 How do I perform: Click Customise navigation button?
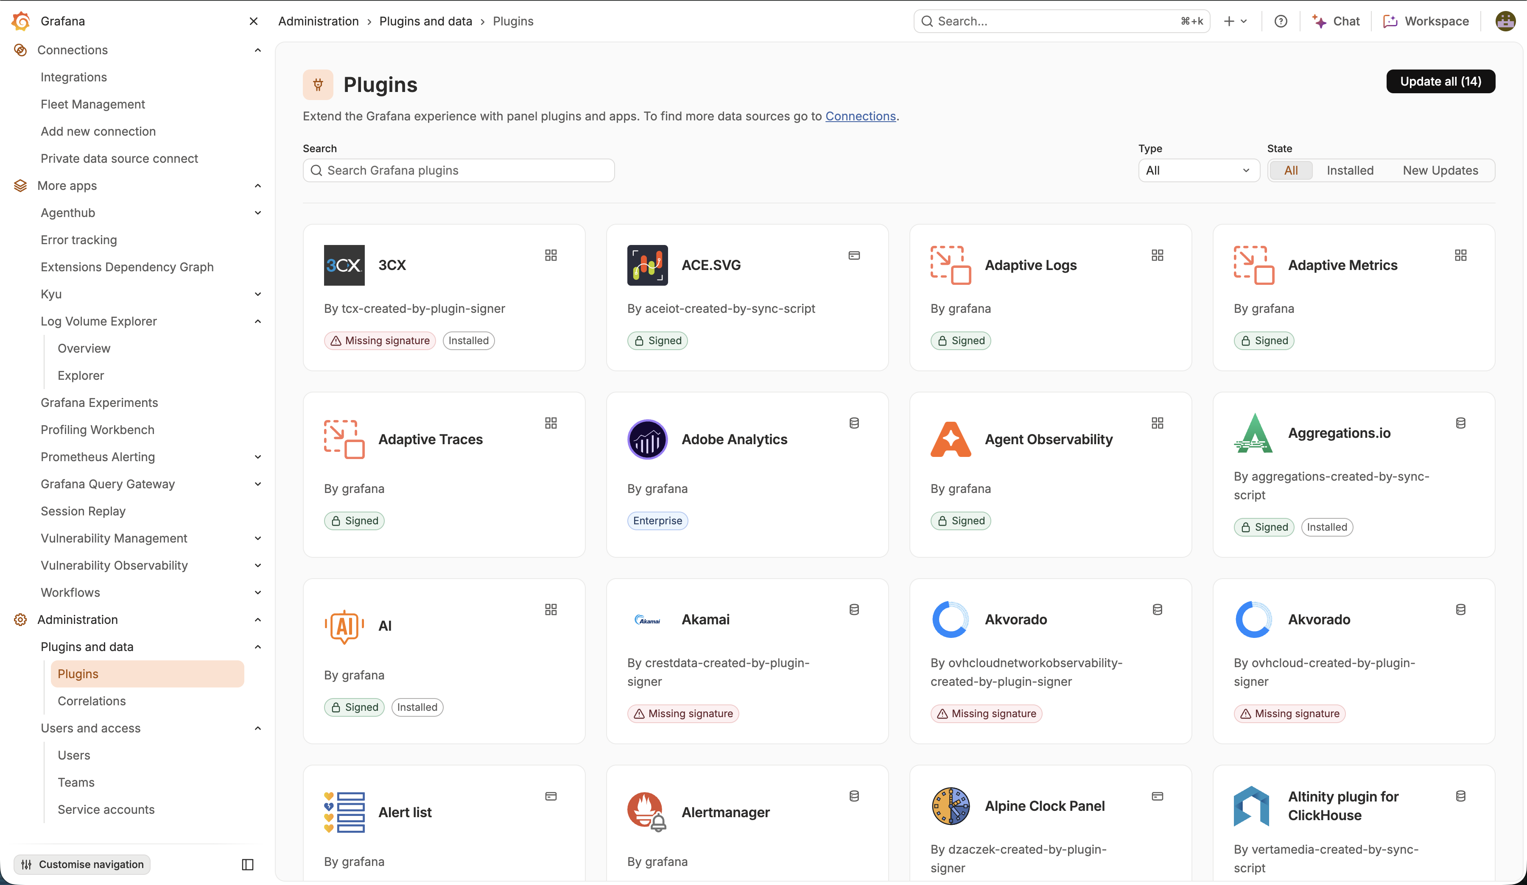pos(82,864)
